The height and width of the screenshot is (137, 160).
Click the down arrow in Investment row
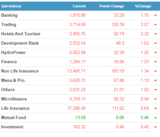tap(156, 127)
